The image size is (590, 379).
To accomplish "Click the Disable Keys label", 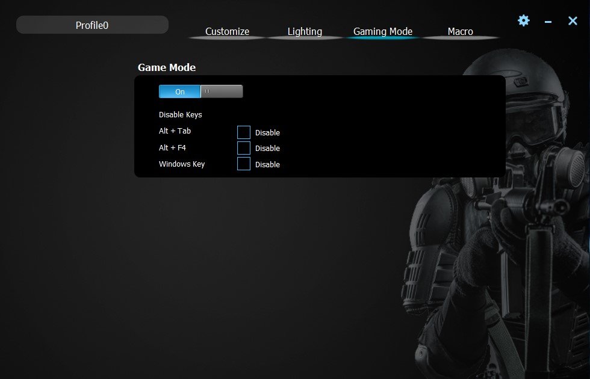I will tap(180, 115).
